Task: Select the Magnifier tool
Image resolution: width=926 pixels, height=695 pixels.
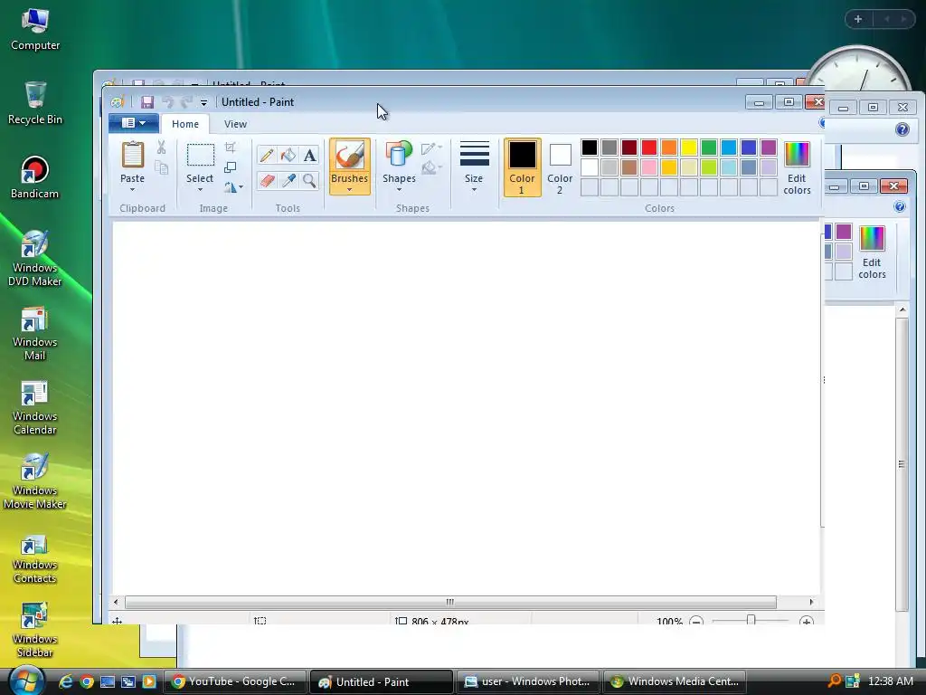Action: (309, 180)
